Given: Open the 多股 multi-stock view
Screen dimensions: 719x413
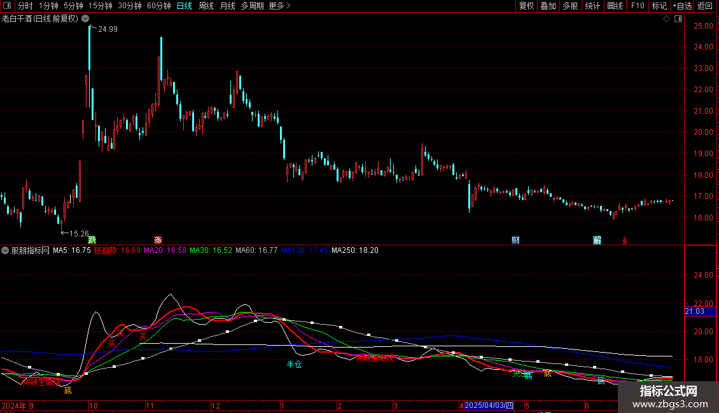Looking at the screenshot, I should (570, 6).
